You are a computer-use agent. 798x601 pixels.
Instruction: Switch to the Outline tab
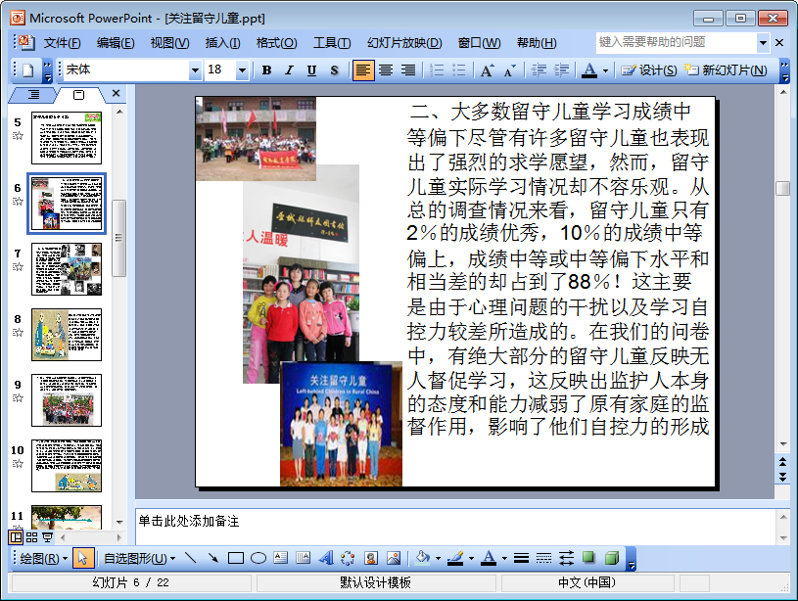click(33, 95)
